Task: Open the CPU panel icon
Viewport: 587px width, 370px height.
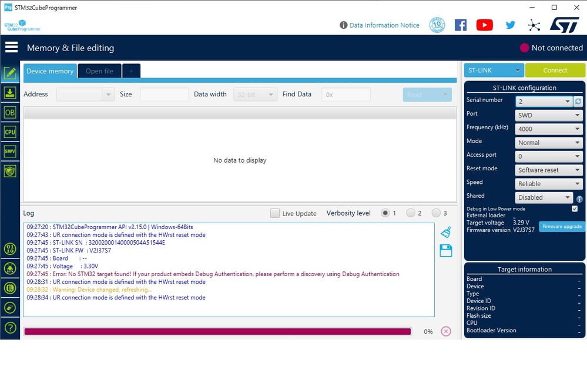Action: [x=10, y=132]
